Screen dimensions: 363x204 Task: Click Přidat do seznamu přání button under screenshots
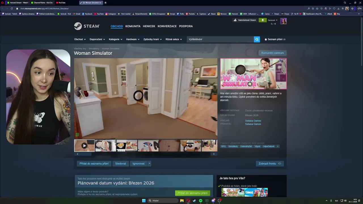pyautogui.click(x=94, y=163)
